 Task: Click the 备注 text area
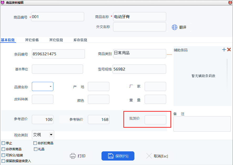202,124
